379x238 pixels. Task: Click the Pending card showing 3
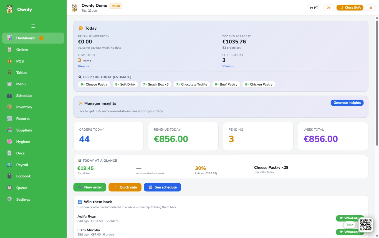point(258,136)
